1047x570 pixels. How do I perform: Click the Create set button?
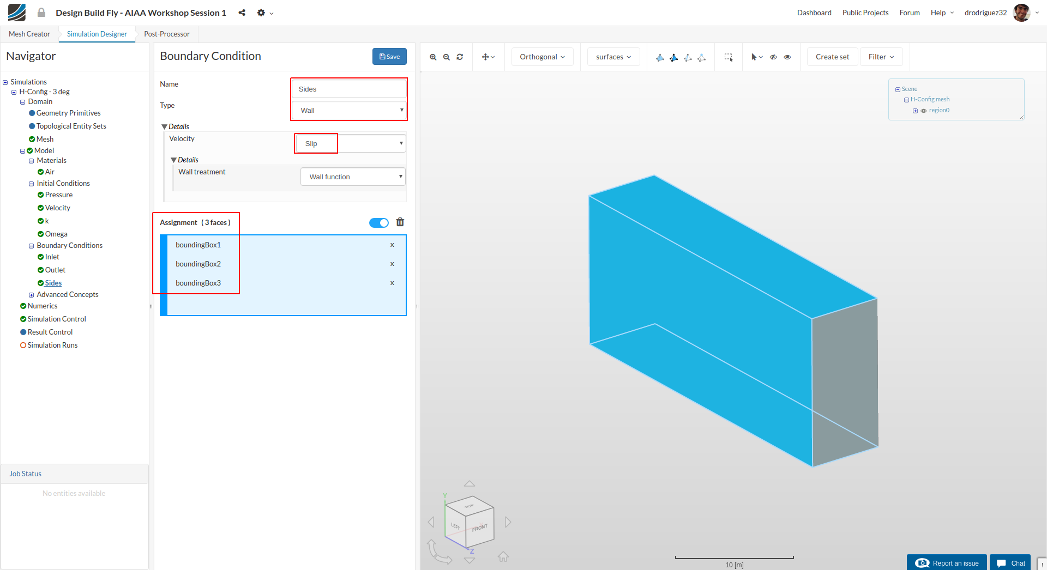(832, 57)
